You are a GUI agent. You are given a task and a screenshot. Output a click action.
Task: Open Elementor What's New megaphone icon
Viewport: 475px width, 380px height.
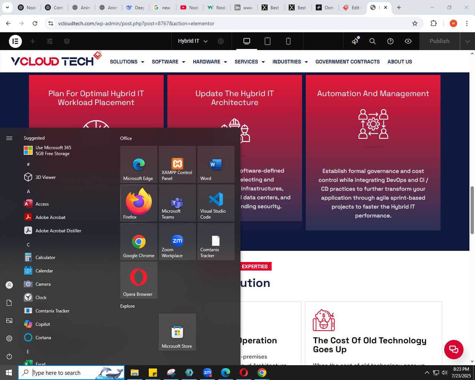pyautogui.click(x=355, y=41)
